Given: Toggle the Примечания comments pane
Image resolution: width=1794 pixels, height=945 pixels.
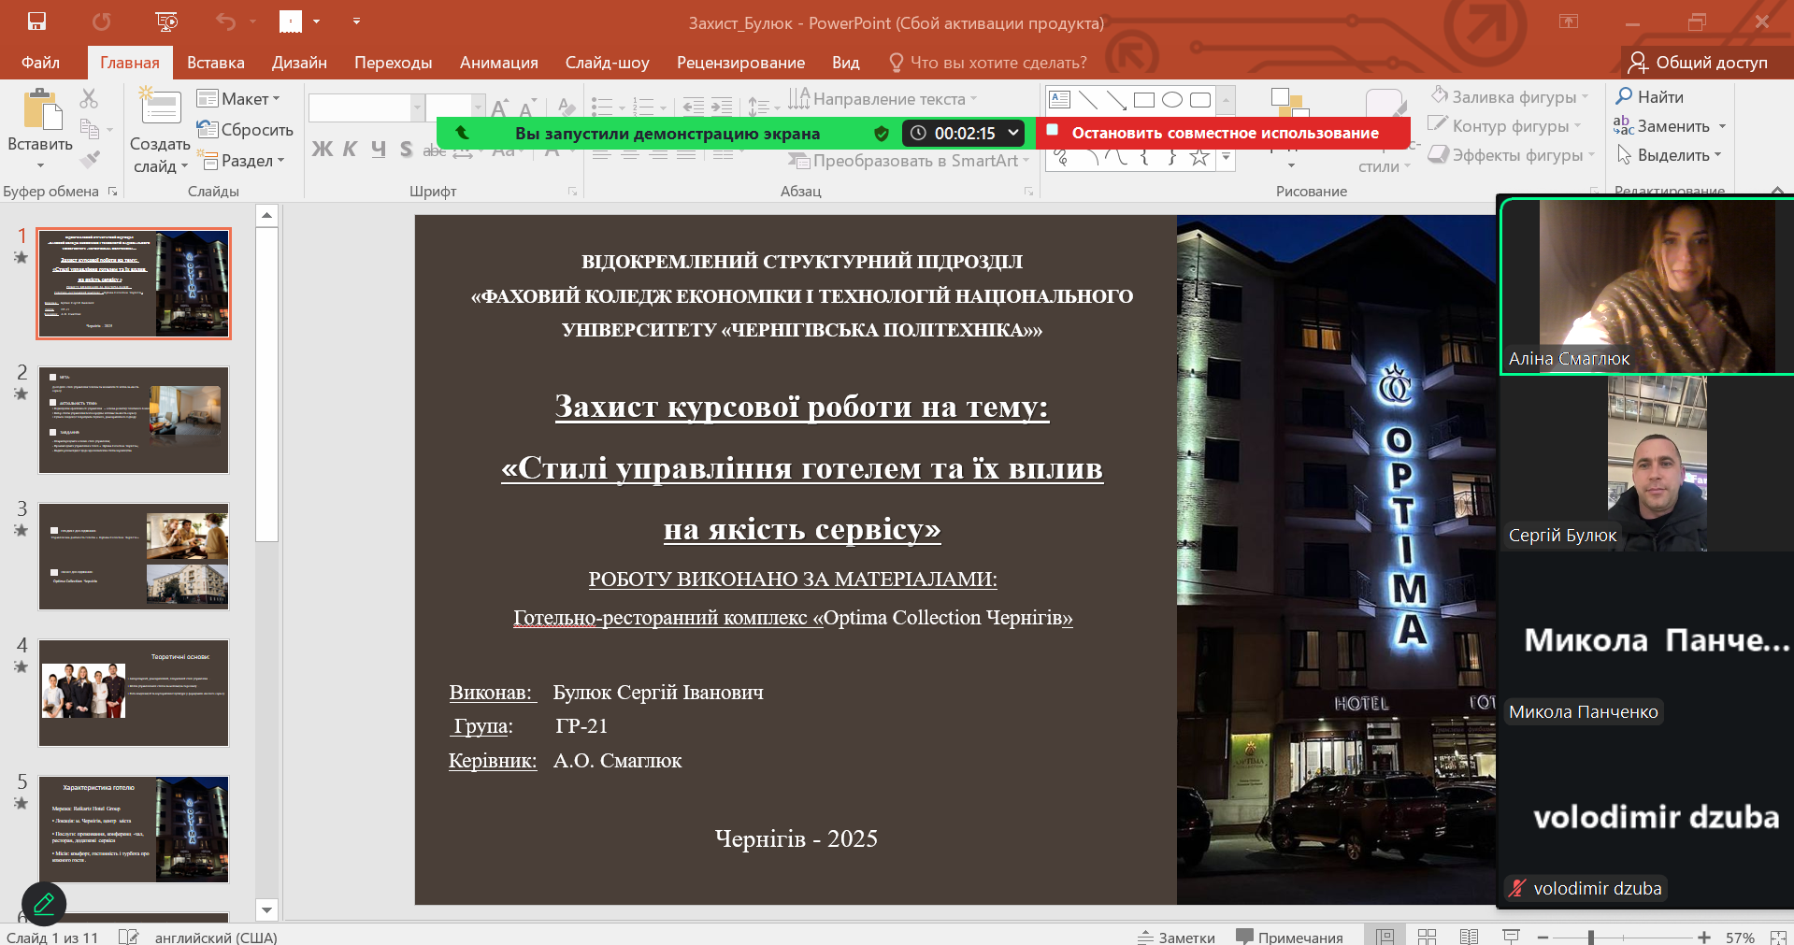Looking at the screenshot, I should [1289, 937].
